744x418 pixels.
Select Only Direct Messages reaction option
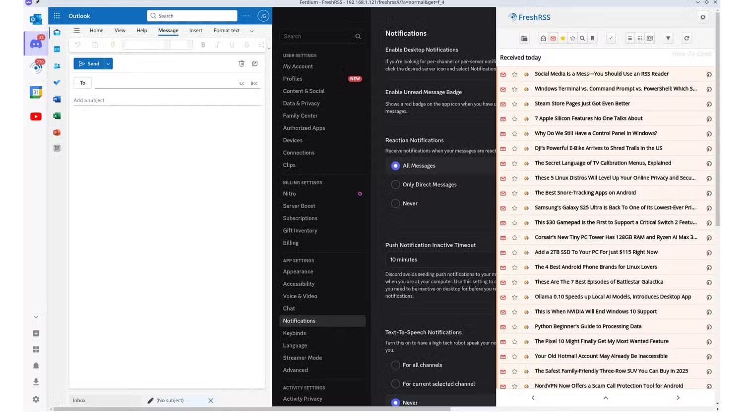(x=395, y=185)
